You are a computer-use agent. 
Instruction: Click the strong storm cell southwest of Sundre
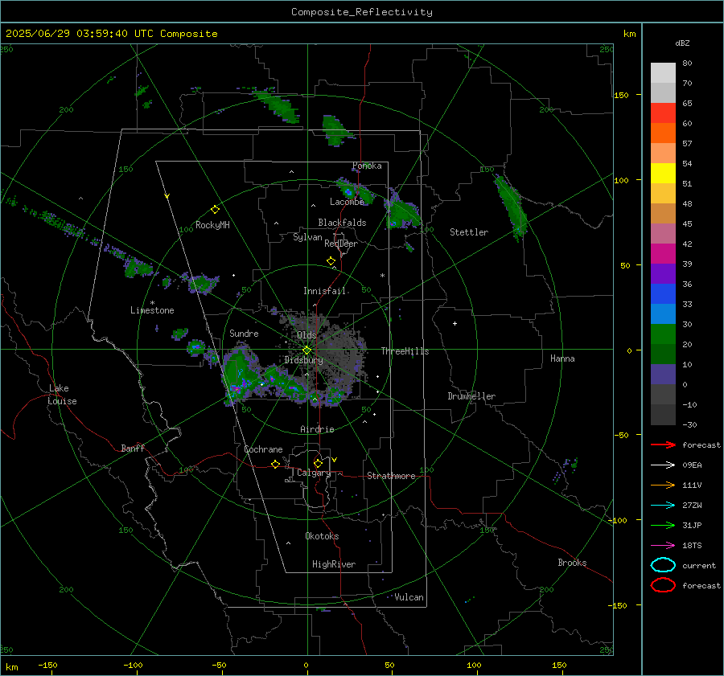(x=241, y=376)
